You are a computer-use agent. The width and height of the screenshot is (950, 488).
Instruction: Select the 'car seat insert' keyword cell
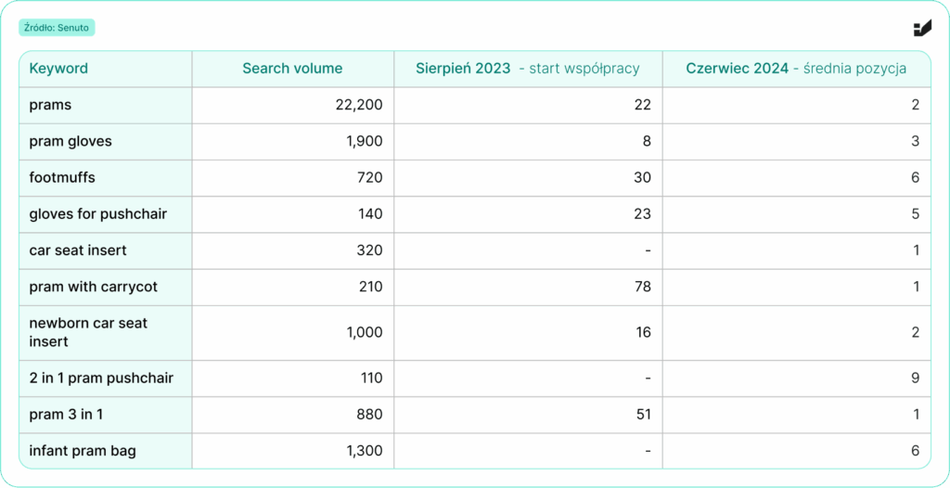[x=78, y=250]
